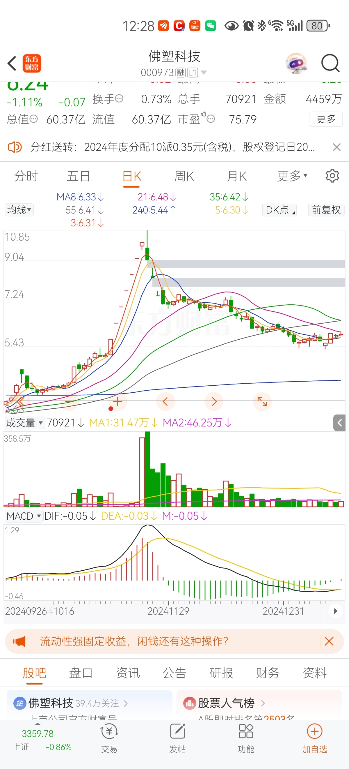Tap the blue 企 company badge
This screenshot has width=349, height=769.
tap(20, 703)
